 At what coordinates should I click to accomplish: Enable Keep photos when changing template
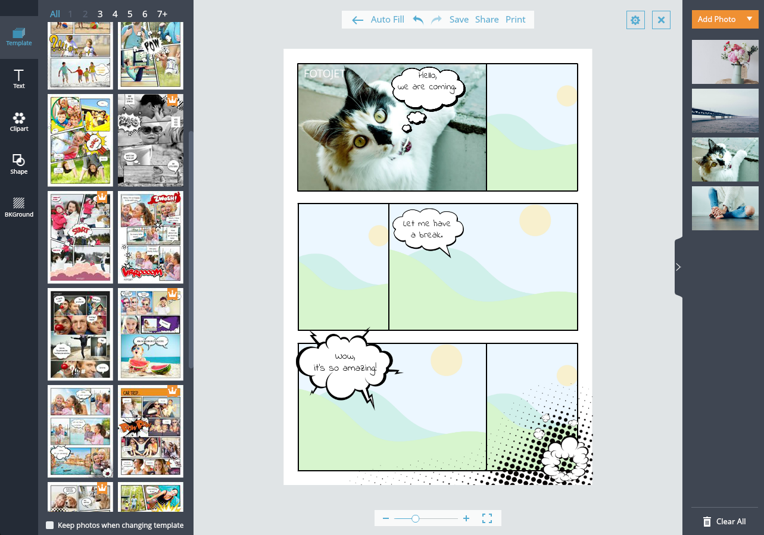(x=50, y=525)
